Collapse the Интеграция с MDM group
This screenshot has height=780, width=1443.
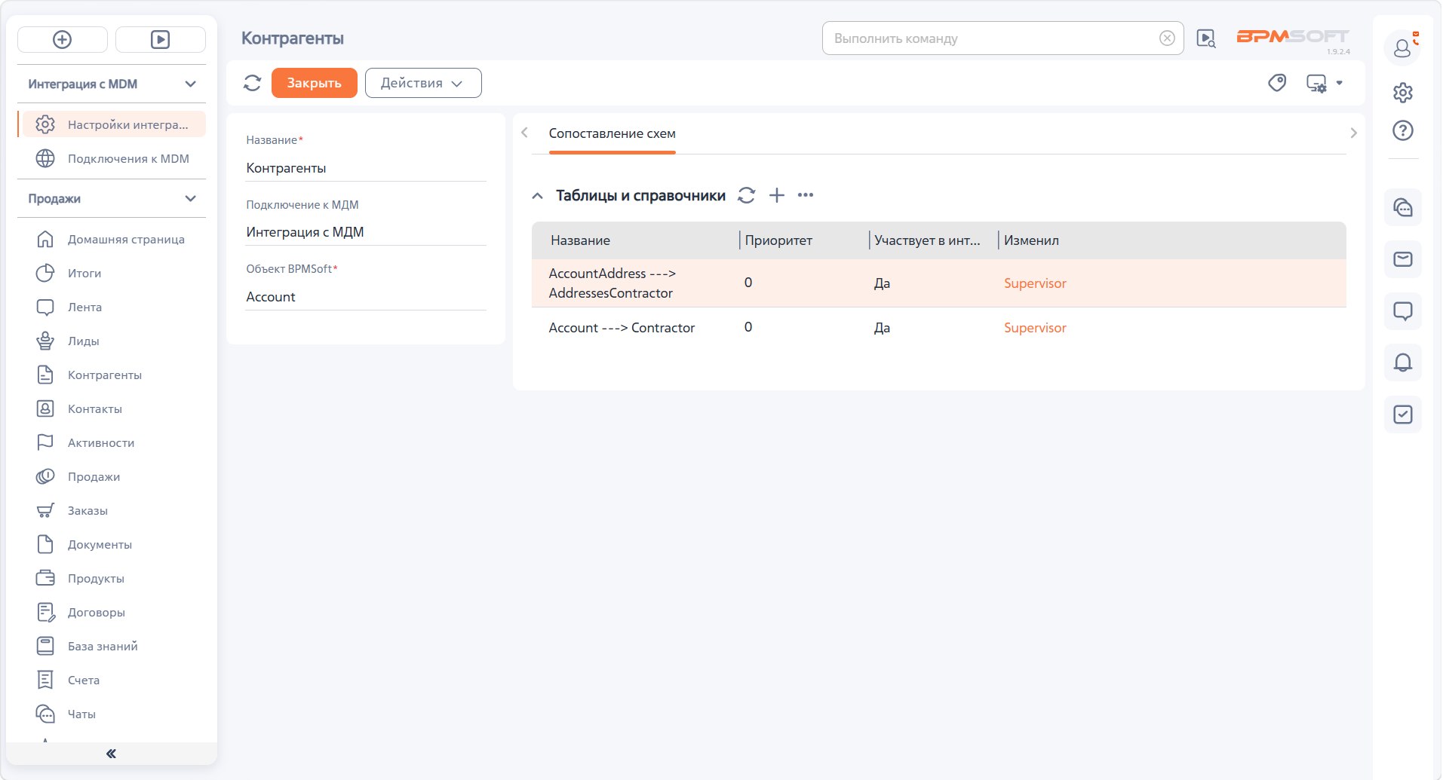coord(190,84)
